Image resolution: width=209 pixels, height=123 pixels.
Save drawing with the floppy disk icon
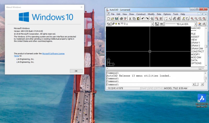tap(117, 19)
